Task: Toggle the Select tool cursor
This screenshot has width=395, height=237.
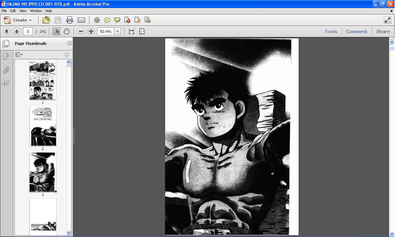Action: pos(56,31)
